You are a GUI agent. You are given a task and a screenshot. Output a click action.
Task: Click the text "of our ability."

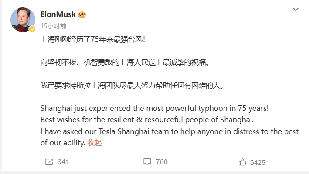(x=63, y=142)
